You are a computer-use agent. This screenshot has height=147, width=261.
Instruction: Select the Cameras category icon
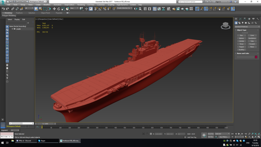tap(246, 23)
